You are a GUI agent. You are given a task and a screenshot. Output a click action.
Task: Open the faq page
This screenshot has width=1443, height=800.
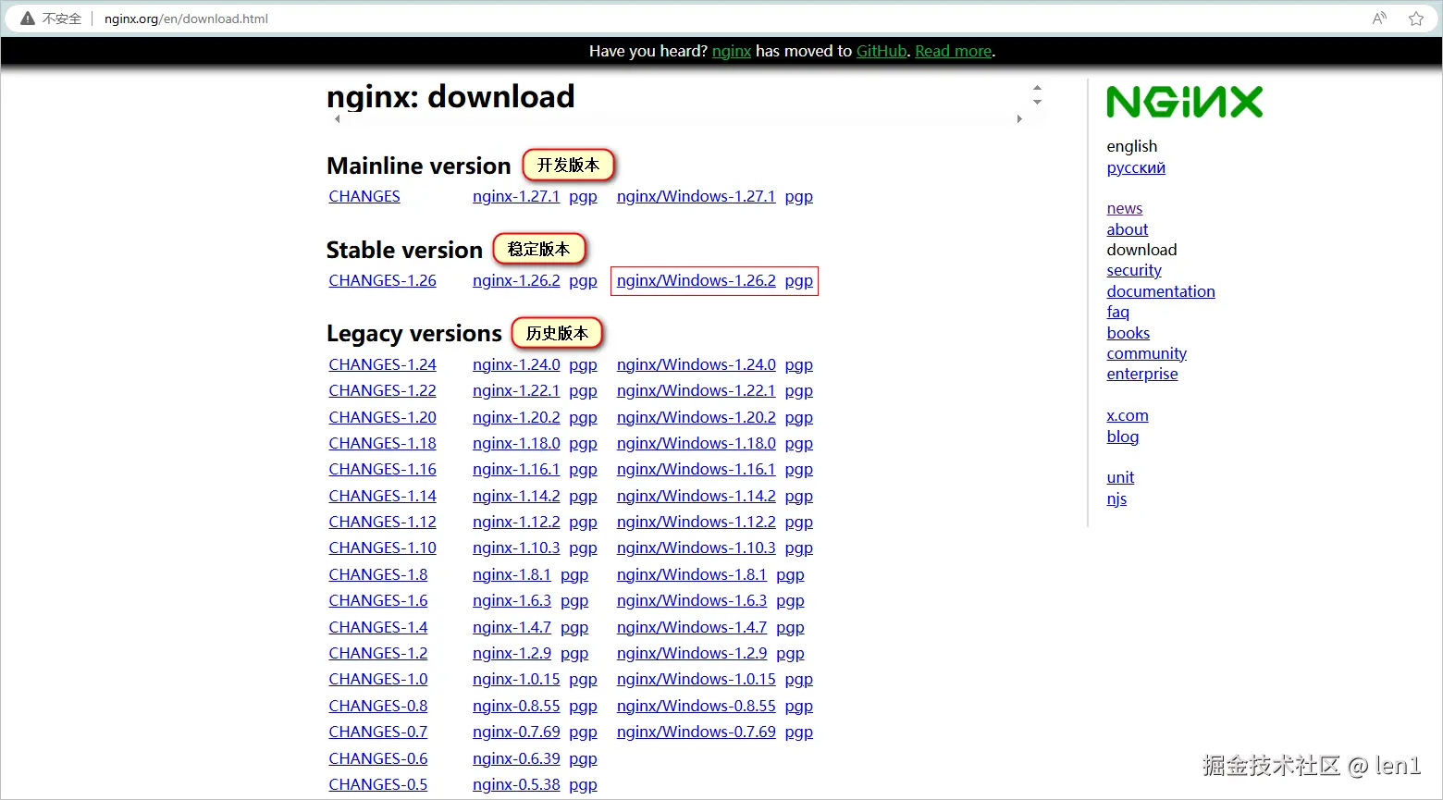(x=1118, y=313)
